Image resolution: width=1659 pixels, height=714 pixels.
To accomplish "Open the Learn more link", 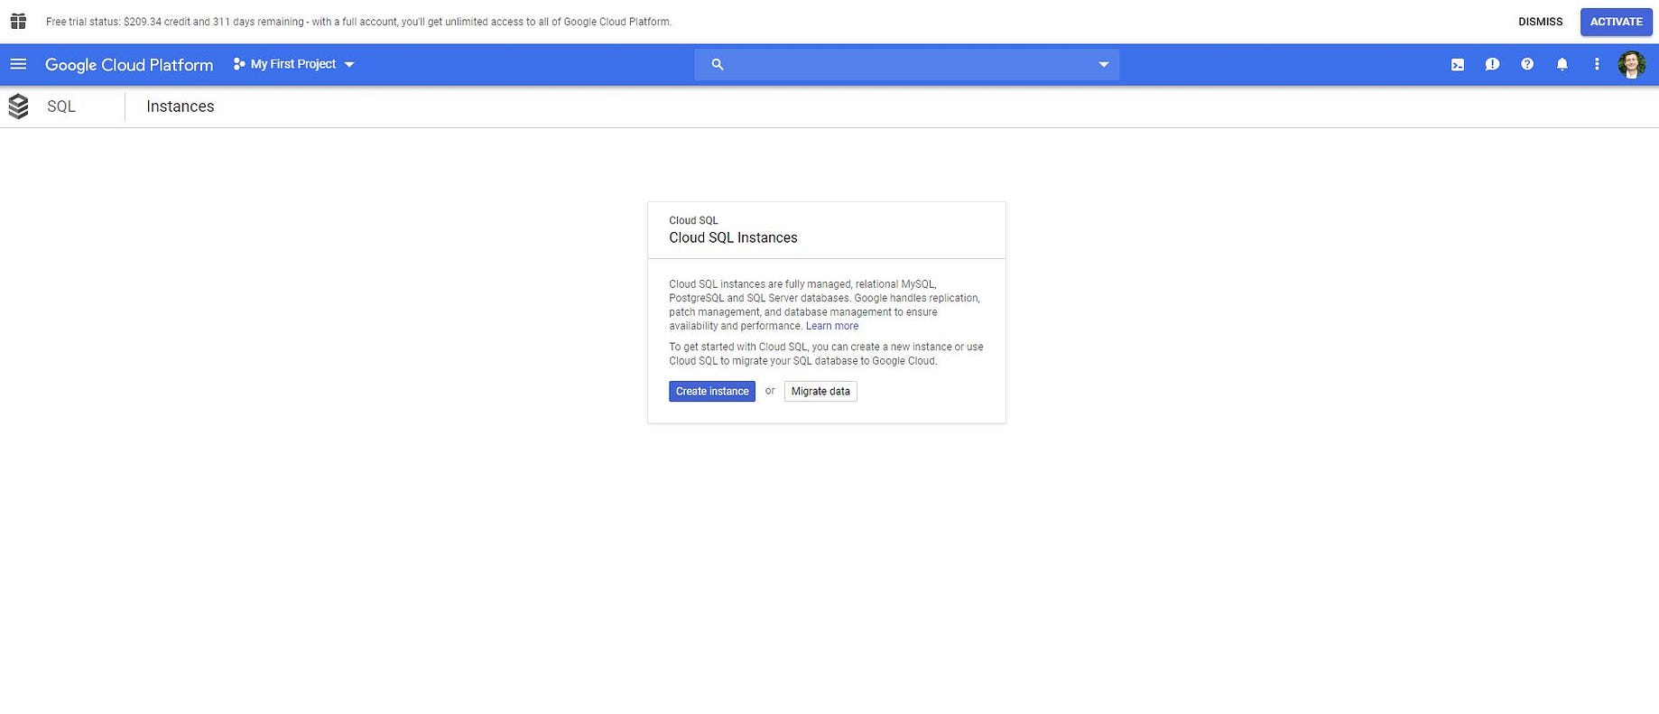I will tap(832, 326).
